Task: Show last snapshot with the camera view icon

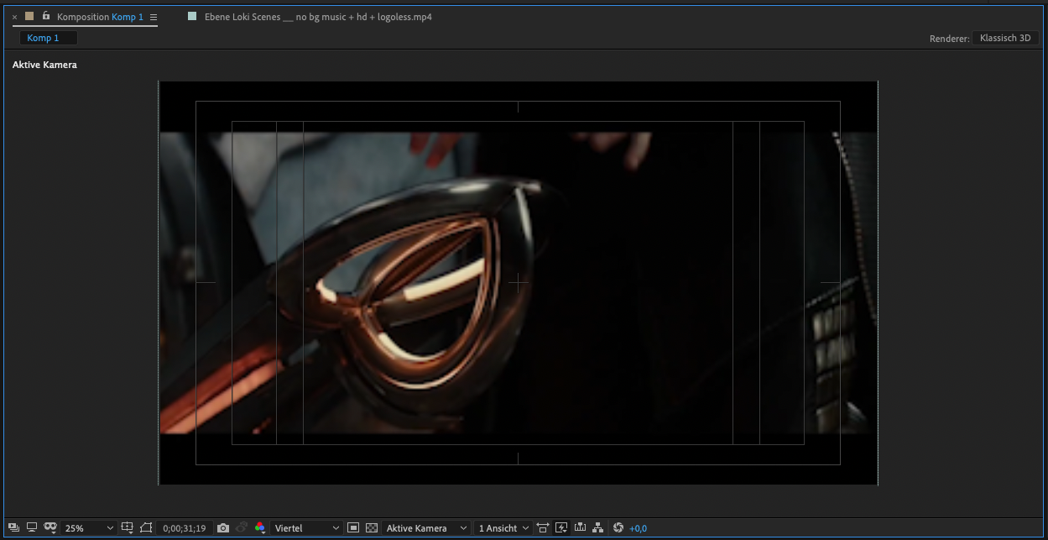Action: [241, 527]
